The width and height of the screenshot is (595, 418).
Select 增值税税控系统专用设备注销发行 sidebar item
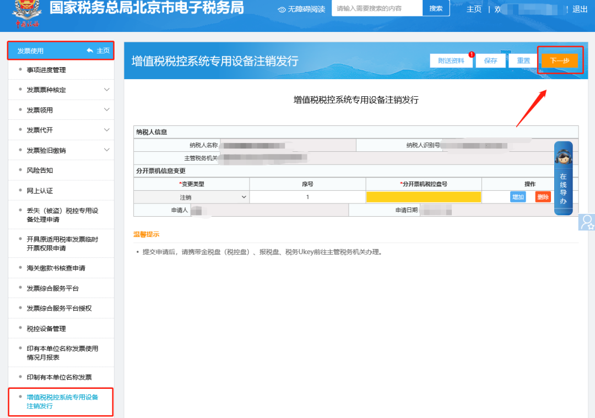62,402
